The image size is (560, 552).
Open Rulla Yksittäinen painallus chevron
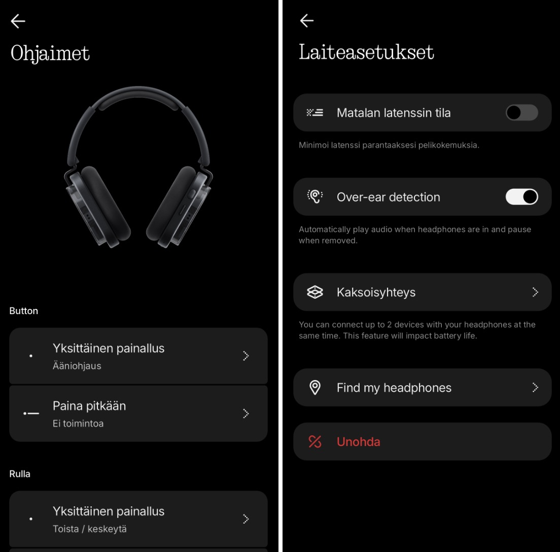[x=246, y=519]
